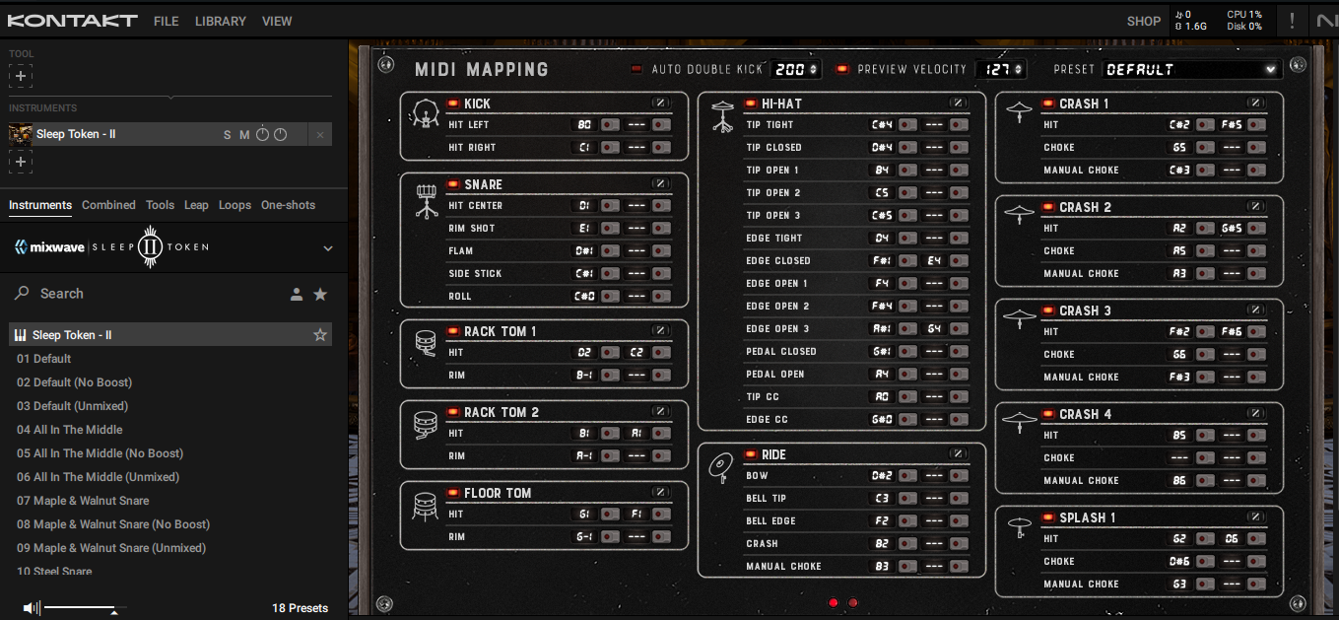Toggle the Preview Velocity LED
Screen dimensions: 1339x620
[x=842, y=69]
